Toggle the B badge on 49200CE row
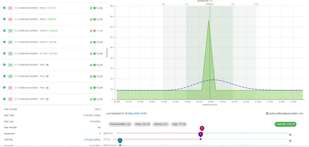 click(10, 65)
